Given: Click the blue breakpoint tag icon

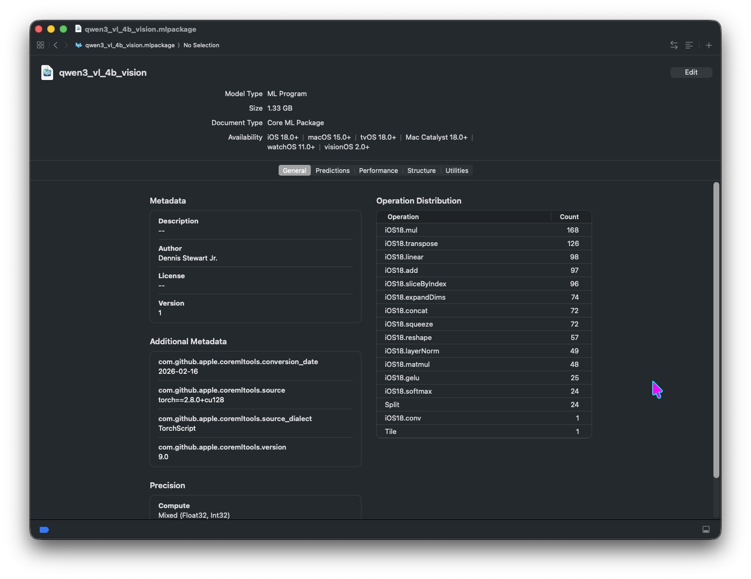Looking at the screenshot, I should [x=45, y=530].
